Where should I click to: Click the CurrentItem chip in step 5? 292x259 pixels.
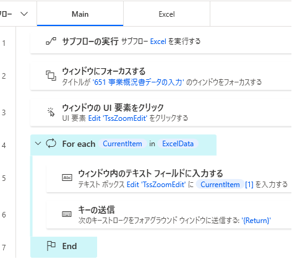pyautogui.click(x=220, y=185)
